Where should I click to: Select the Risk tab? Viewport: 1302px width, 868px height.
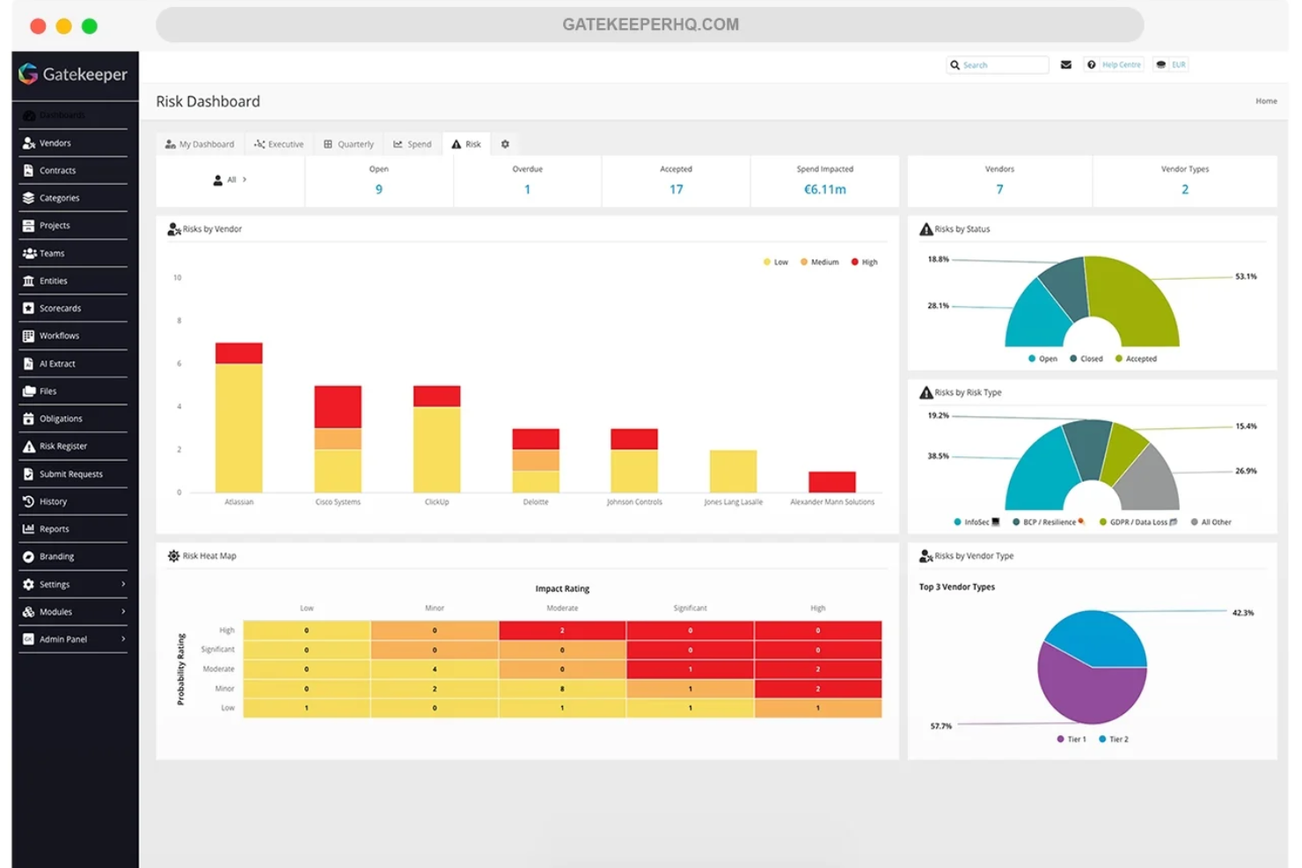coord(466,144)
